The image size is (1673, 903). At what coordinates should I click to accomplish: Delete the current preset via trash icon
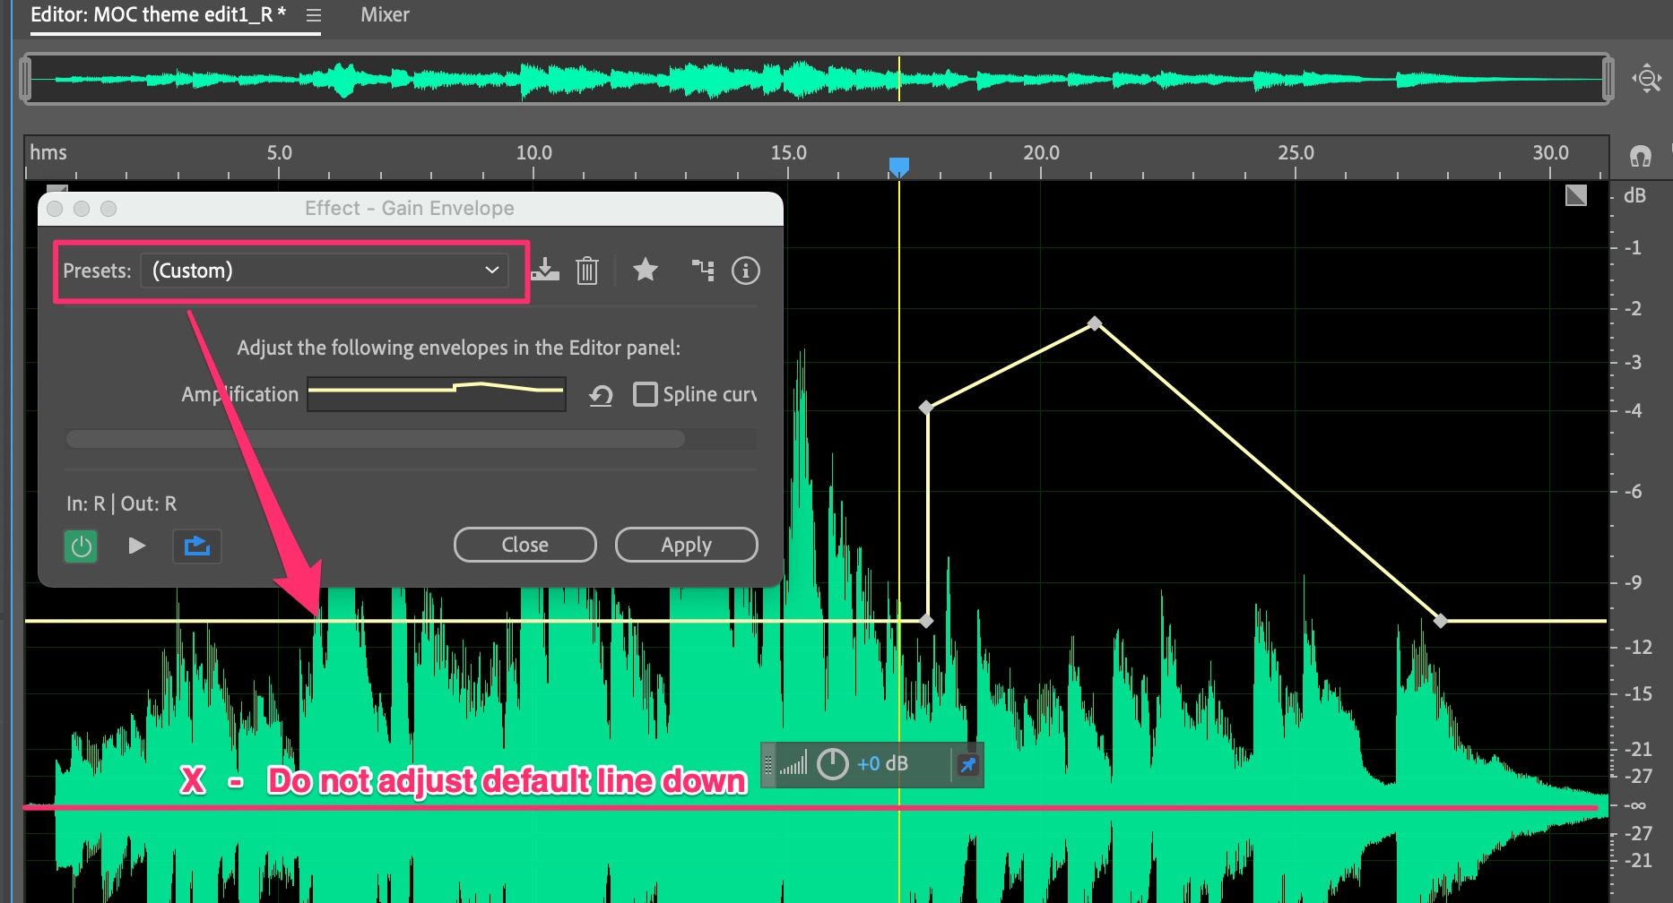587,271
